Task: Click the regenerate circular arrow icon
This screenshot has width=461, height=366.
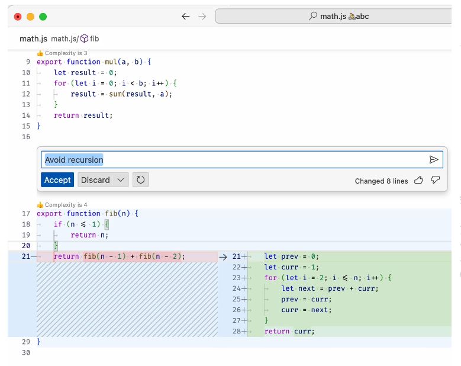Action: 140,180
